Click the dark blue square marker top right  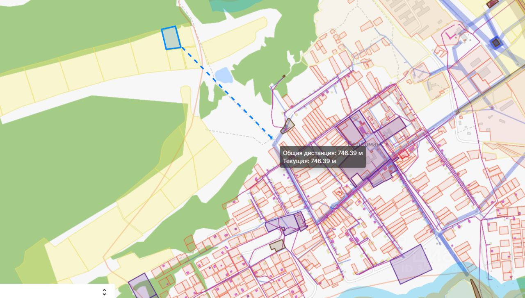496,42
